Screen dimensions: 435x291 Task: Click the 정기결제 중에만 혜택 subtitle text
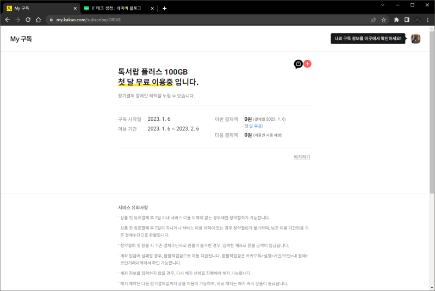coord(157,96)
